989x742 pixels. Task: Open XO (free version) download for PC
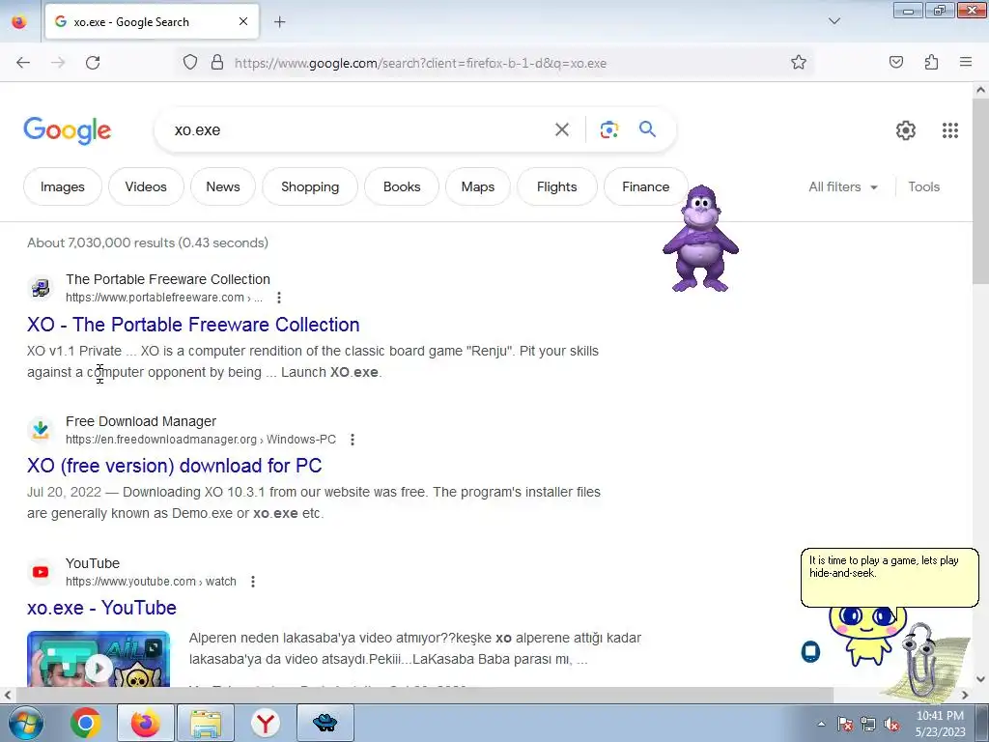(175, 466)
